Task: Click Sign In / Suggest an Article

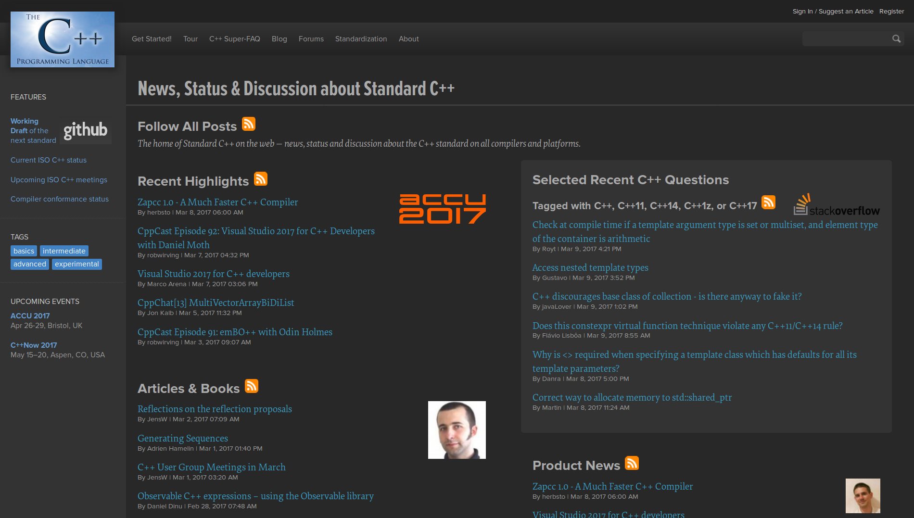Action: click(x=833, y=12)
